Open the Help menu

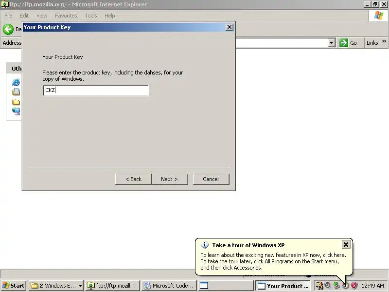110,16
